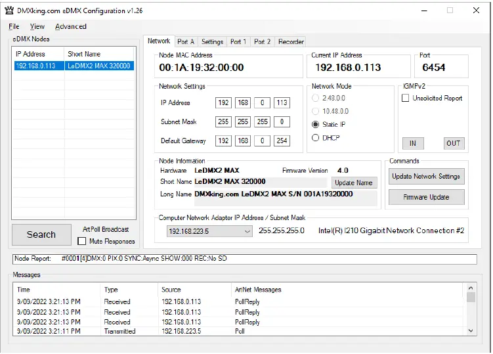Click the IP Address column header
The image size is (493, 354).
(x=38, y=54)
